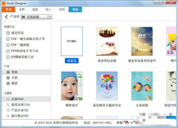Open PDF一键生成版式电子书 tool
Viewport: 178px width, 128px height.
click(28, 39)
